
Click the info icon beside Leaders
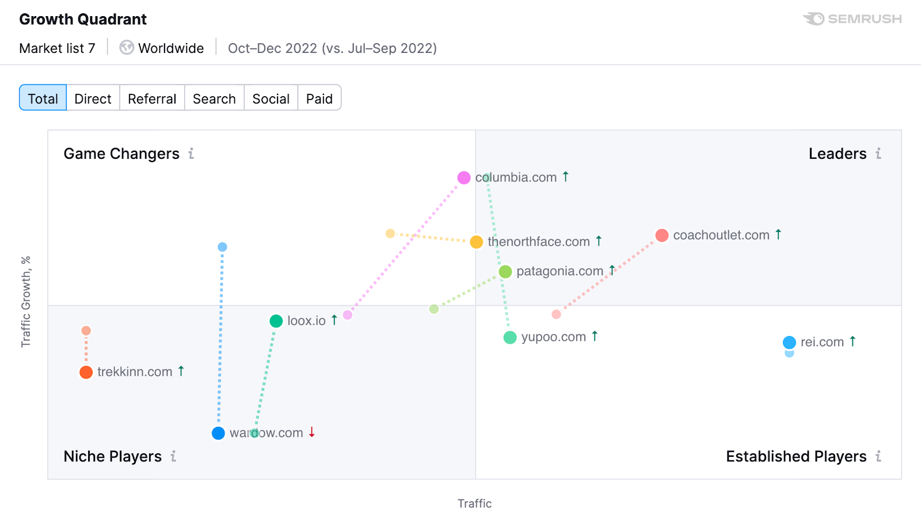coord(878,154)
